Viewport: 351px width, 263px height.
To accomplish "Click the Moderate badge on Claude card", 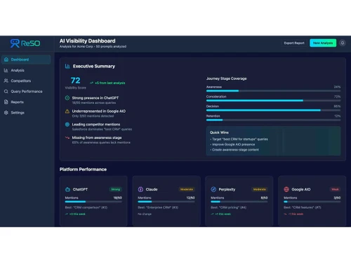I will (x=187, y=189).
